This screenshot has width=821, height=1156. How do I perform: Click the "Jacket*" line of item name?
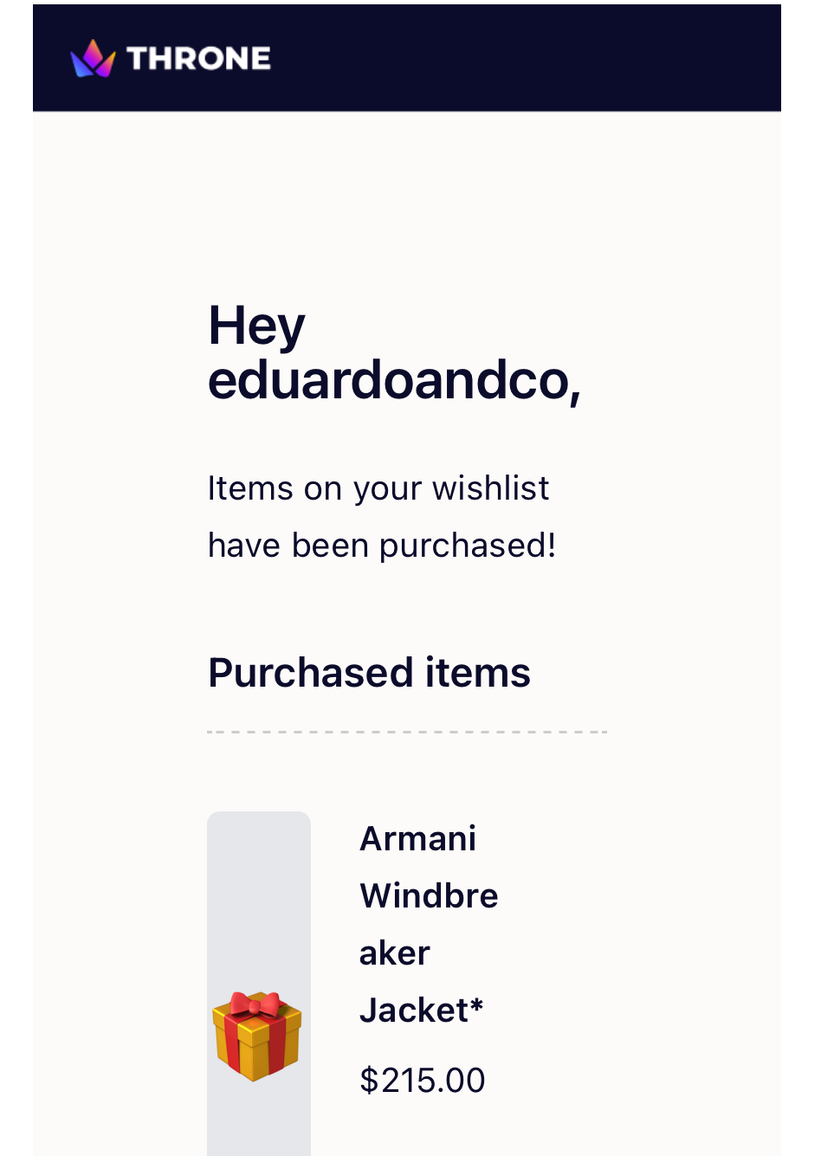click(421, 1010)
